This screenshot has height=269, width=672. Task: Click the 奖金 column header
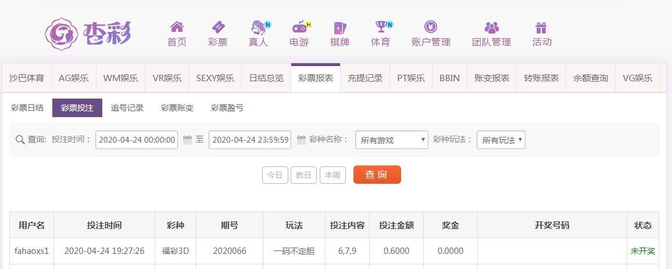[451, 225]
